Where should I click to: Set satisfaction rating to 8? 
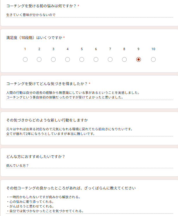(124, 59)
